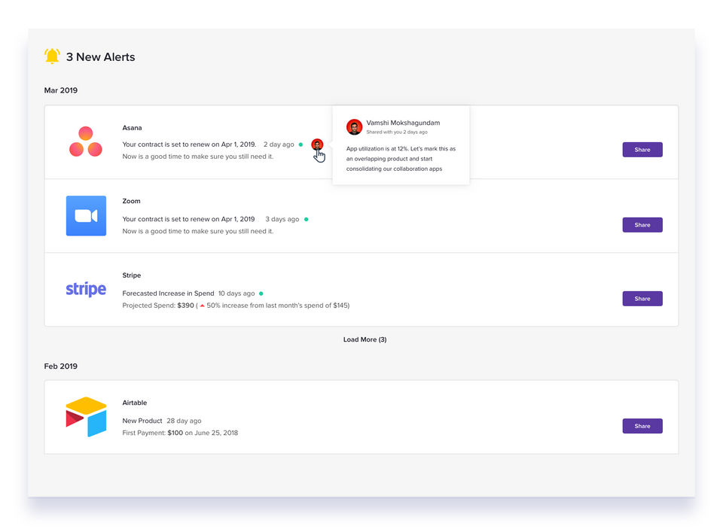Expand the list with Load More (3)
Image resolution: width=723 pixels, height=532 pixels.
coord(365,339)
